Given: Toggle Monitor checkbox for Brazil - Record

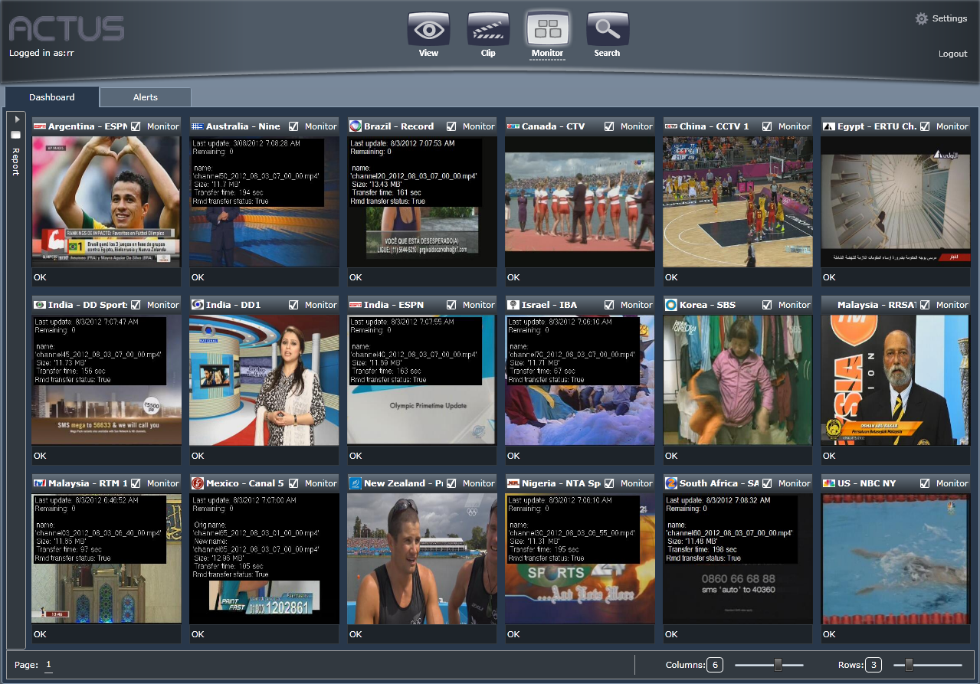Looking at the screenshot, I should pos(451,126).
